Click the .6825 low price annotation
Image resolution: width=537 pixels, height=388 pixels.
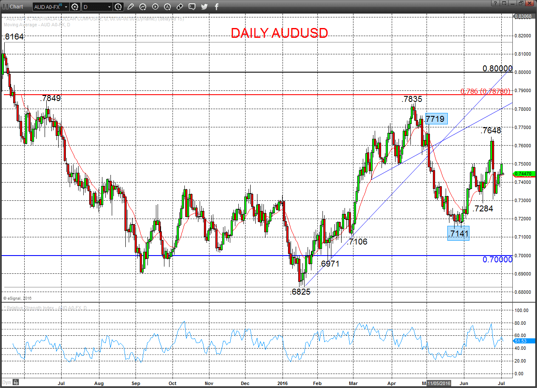click(300, 292)
